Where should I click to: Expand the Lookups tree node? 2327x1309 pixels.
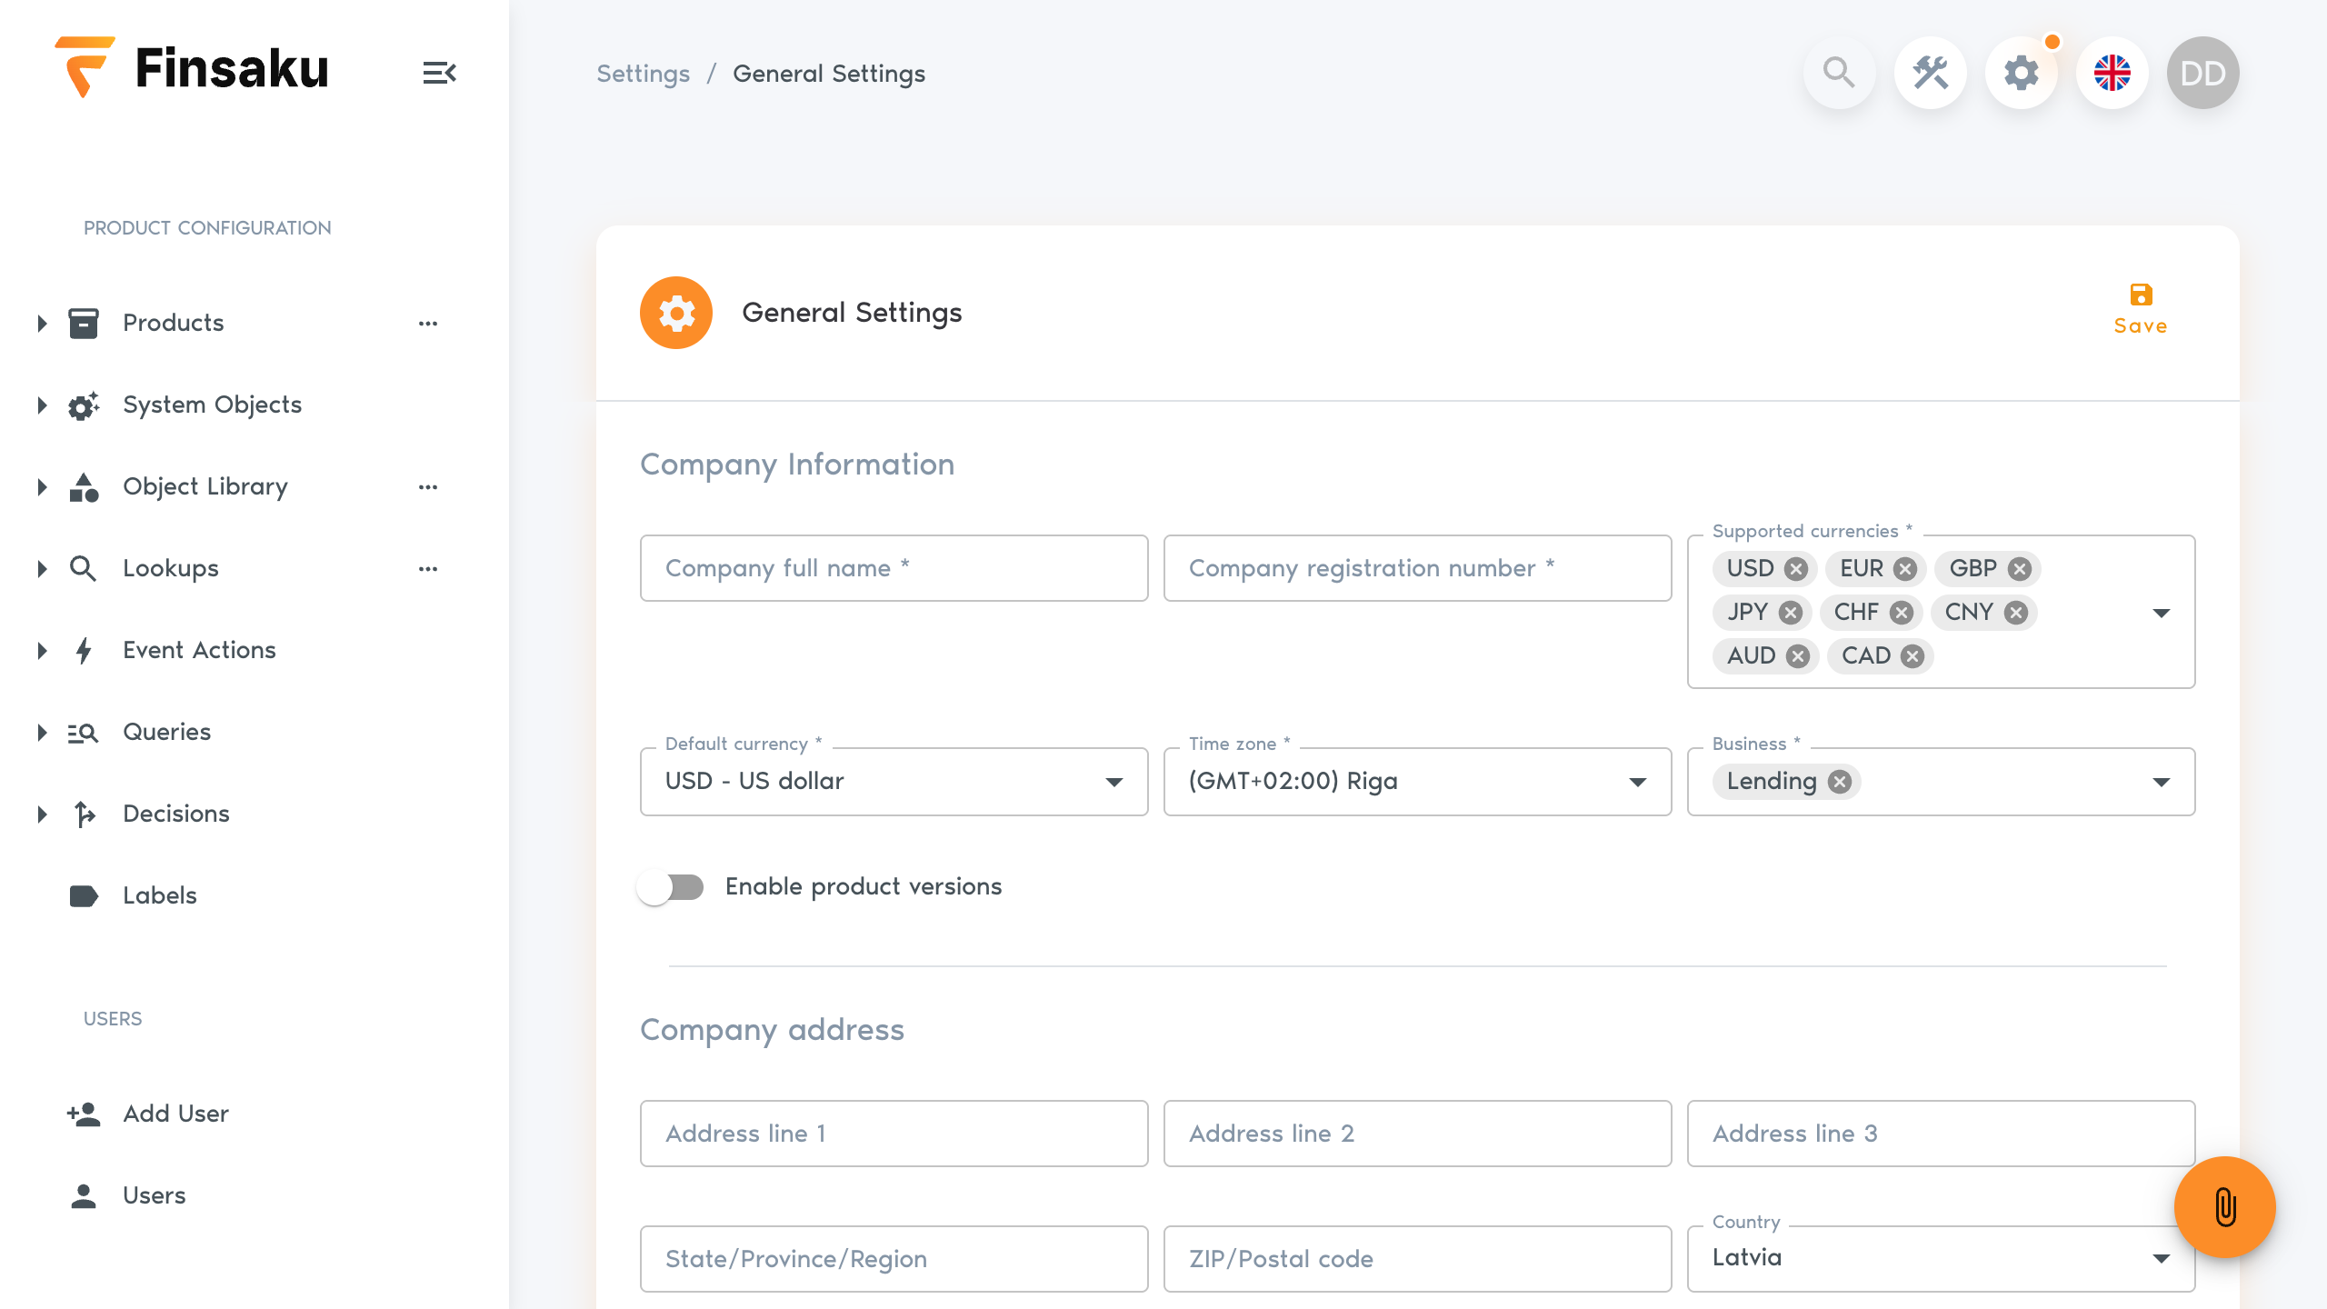pyautogui.click(x=42, y=569)
